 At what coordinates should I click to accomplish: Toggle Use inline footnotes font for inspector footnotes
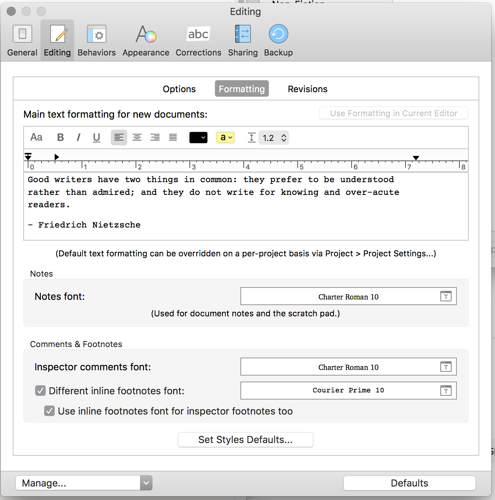pyautogui.click(x=49, y=411)
